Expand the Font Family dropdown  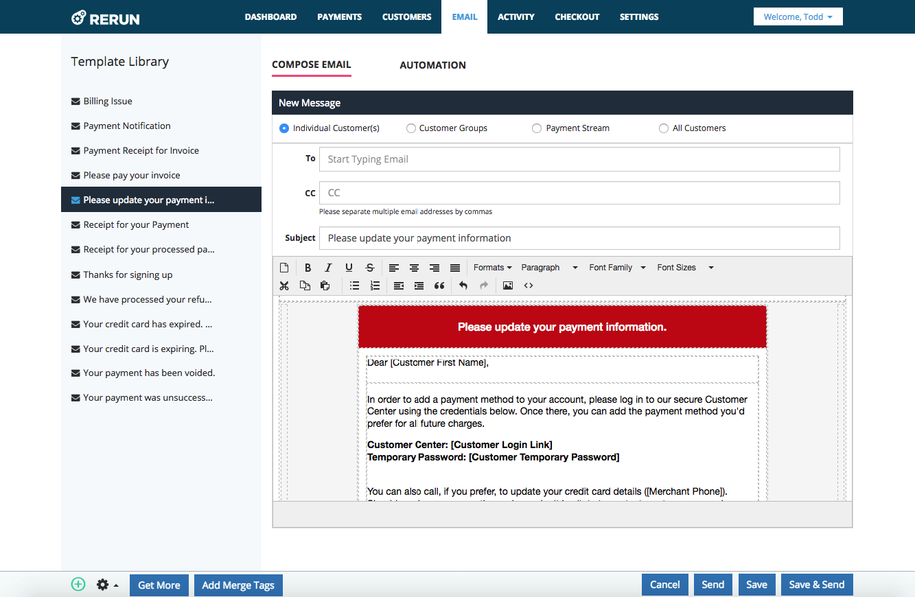pos(617,268)
